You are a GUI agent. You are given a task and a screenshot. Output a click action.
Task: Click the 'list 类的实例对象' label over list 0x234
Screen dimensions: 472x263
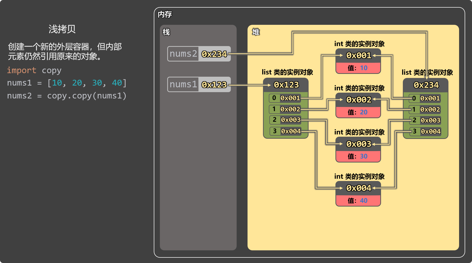click(427, 72)
